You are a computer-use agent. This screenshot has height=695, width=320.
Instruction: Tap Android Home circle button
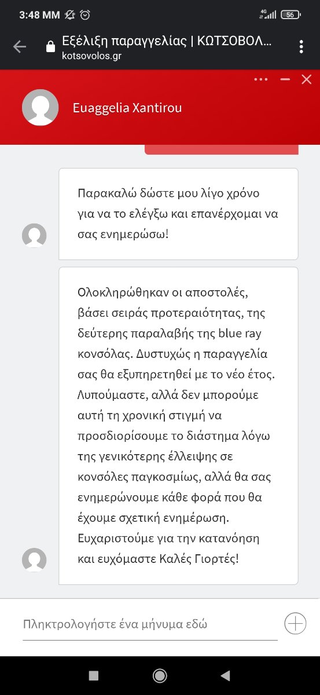[x=160, y=675]
